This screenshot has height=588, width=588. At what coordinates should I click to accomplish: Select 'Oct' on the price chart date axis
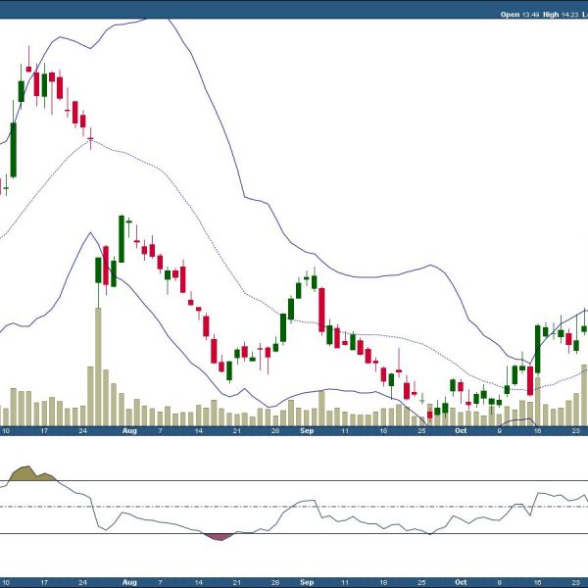[x=461, y=431]
